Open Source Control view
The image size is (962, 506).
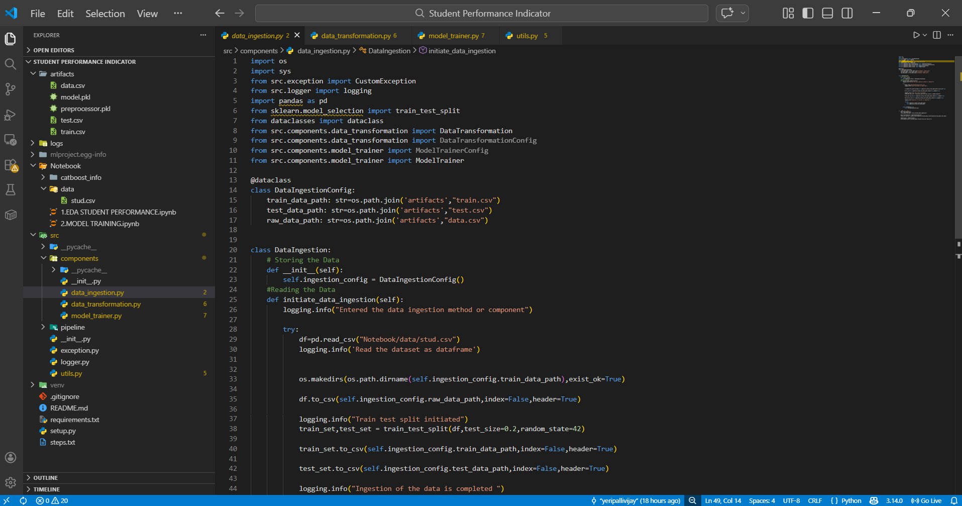(x=11, y=89)
